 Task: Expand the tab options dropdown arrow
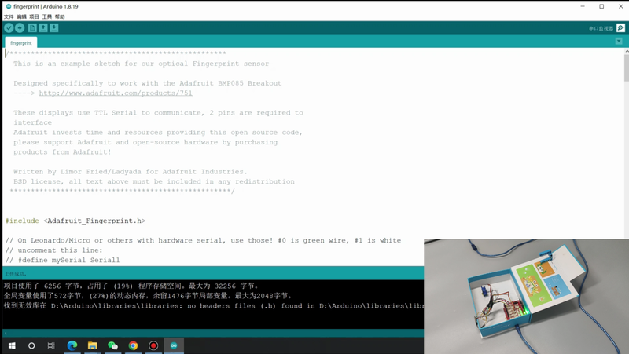click(x=619, y=42)
